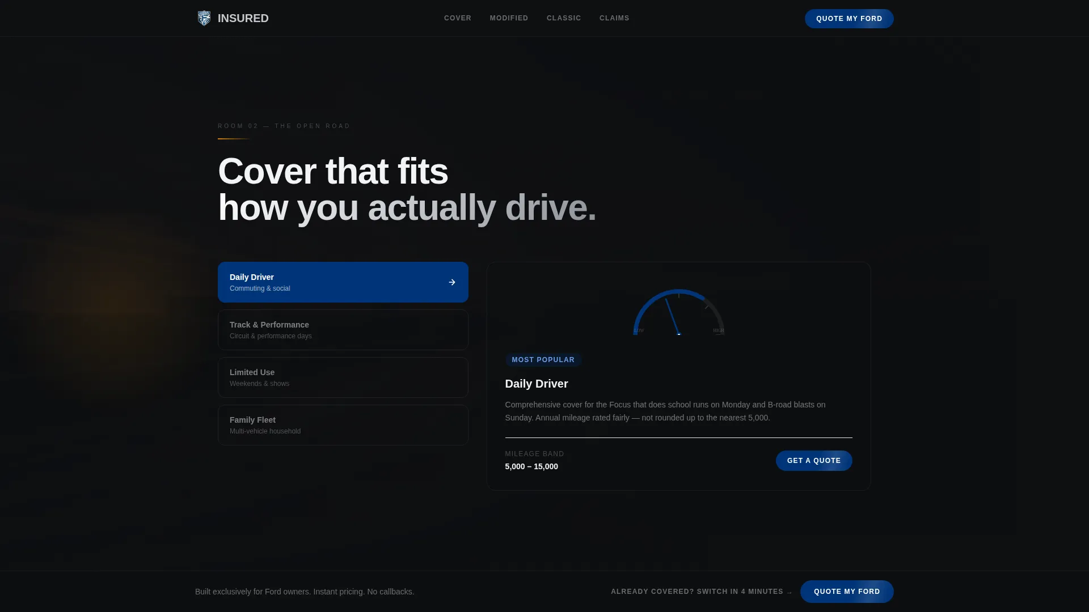1089x612 pixels.
Task: Click the INSURED brand name
Action: coord(243,18)
